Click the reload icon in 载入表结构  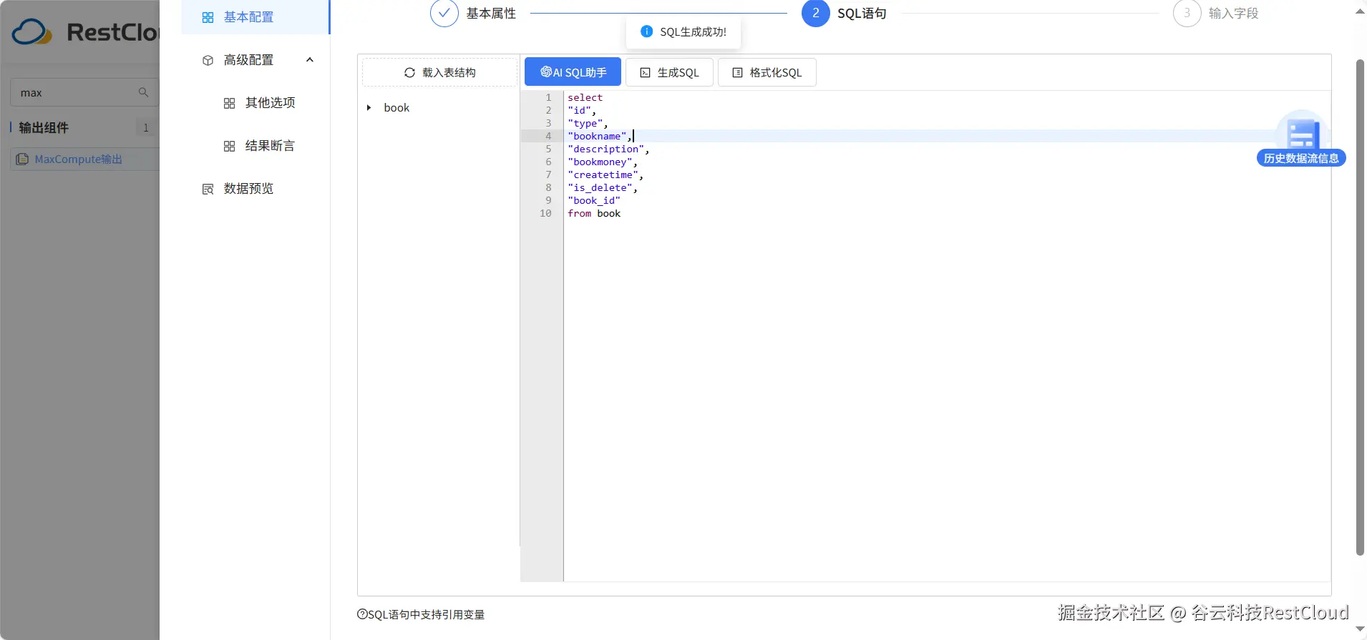point(409,72)
